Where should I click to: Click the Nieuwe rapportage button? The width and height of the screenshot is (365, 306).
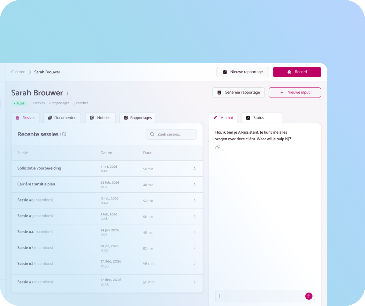point(242,72)
